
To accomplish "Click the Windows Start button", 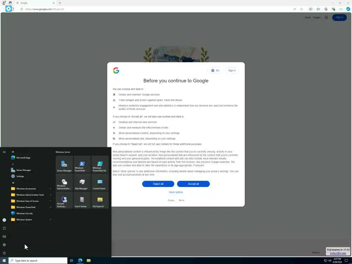I will [4, 261].
